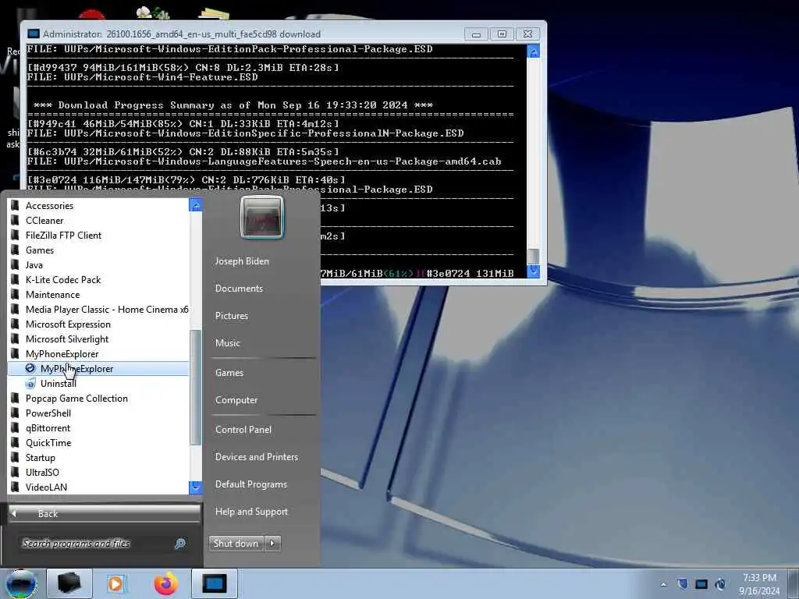Open Music from Start menu
This screenshot has width=799, height=599.
pyautogui.click(x=227, y=343)
